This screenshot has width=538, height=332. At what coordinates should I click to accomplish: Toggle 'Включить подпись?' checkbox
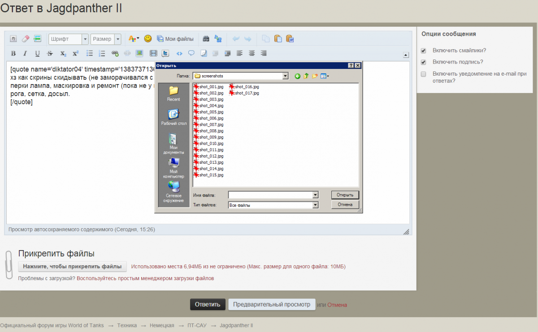(x=423, y=62)
